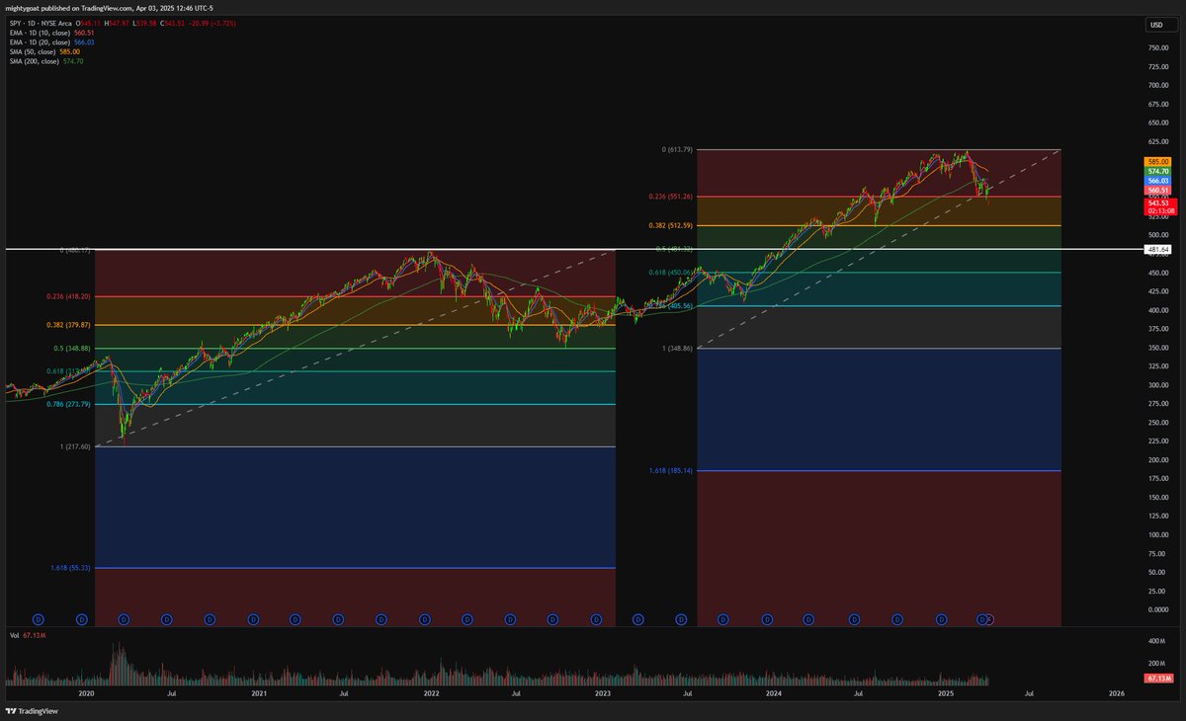The height and width of the screenshot is (721, 1186).
Task: Click the 100.00 price axis label
Action: click(x=1159, y=535)
